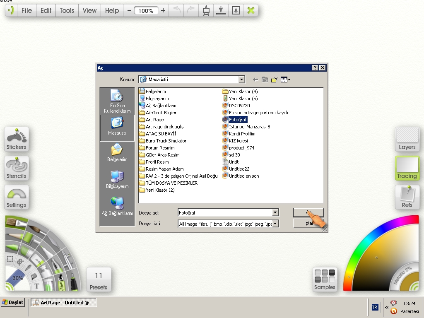This screenshot has height=318, width=424.
Task: Open the Stencils panel
Action: 17,168
